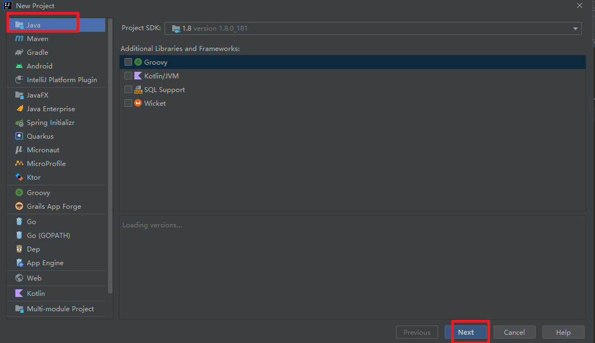Viewport: 595px width, 343px height.
Task: Tick the SQL Support checkbox
Action: 128,90
